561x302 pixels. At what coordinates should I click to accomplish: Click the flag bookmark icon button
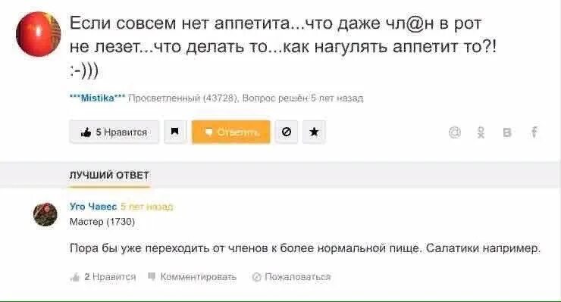(x=175, y=132)
